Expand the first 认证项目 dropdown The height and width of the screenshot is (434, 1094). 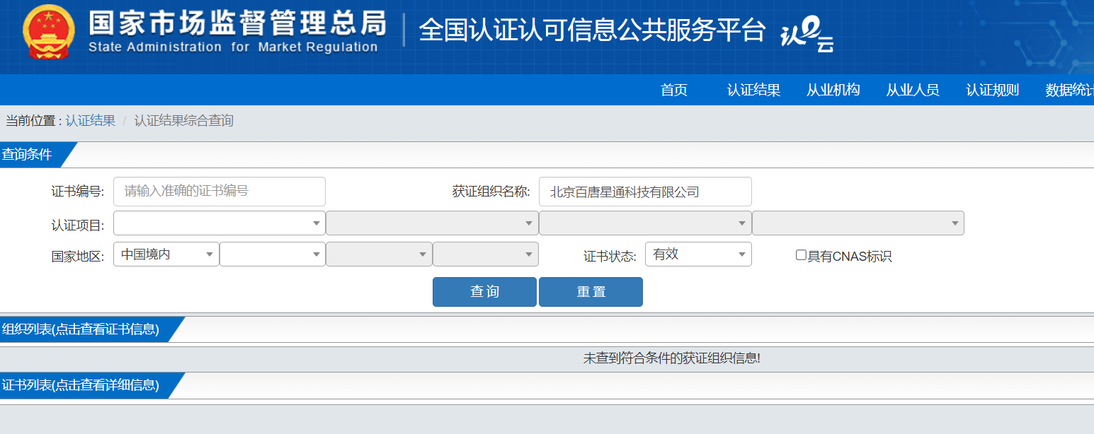pyautogui.click(x=220, y=223)
